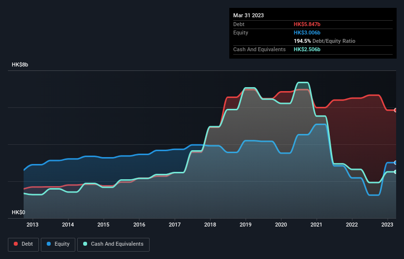404x259 pixels.
Task: Toggle the Equity series legend button
Action: [58, 244]
